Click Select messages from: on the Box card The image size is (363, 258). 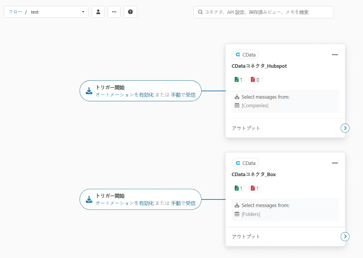coord(265,205)
